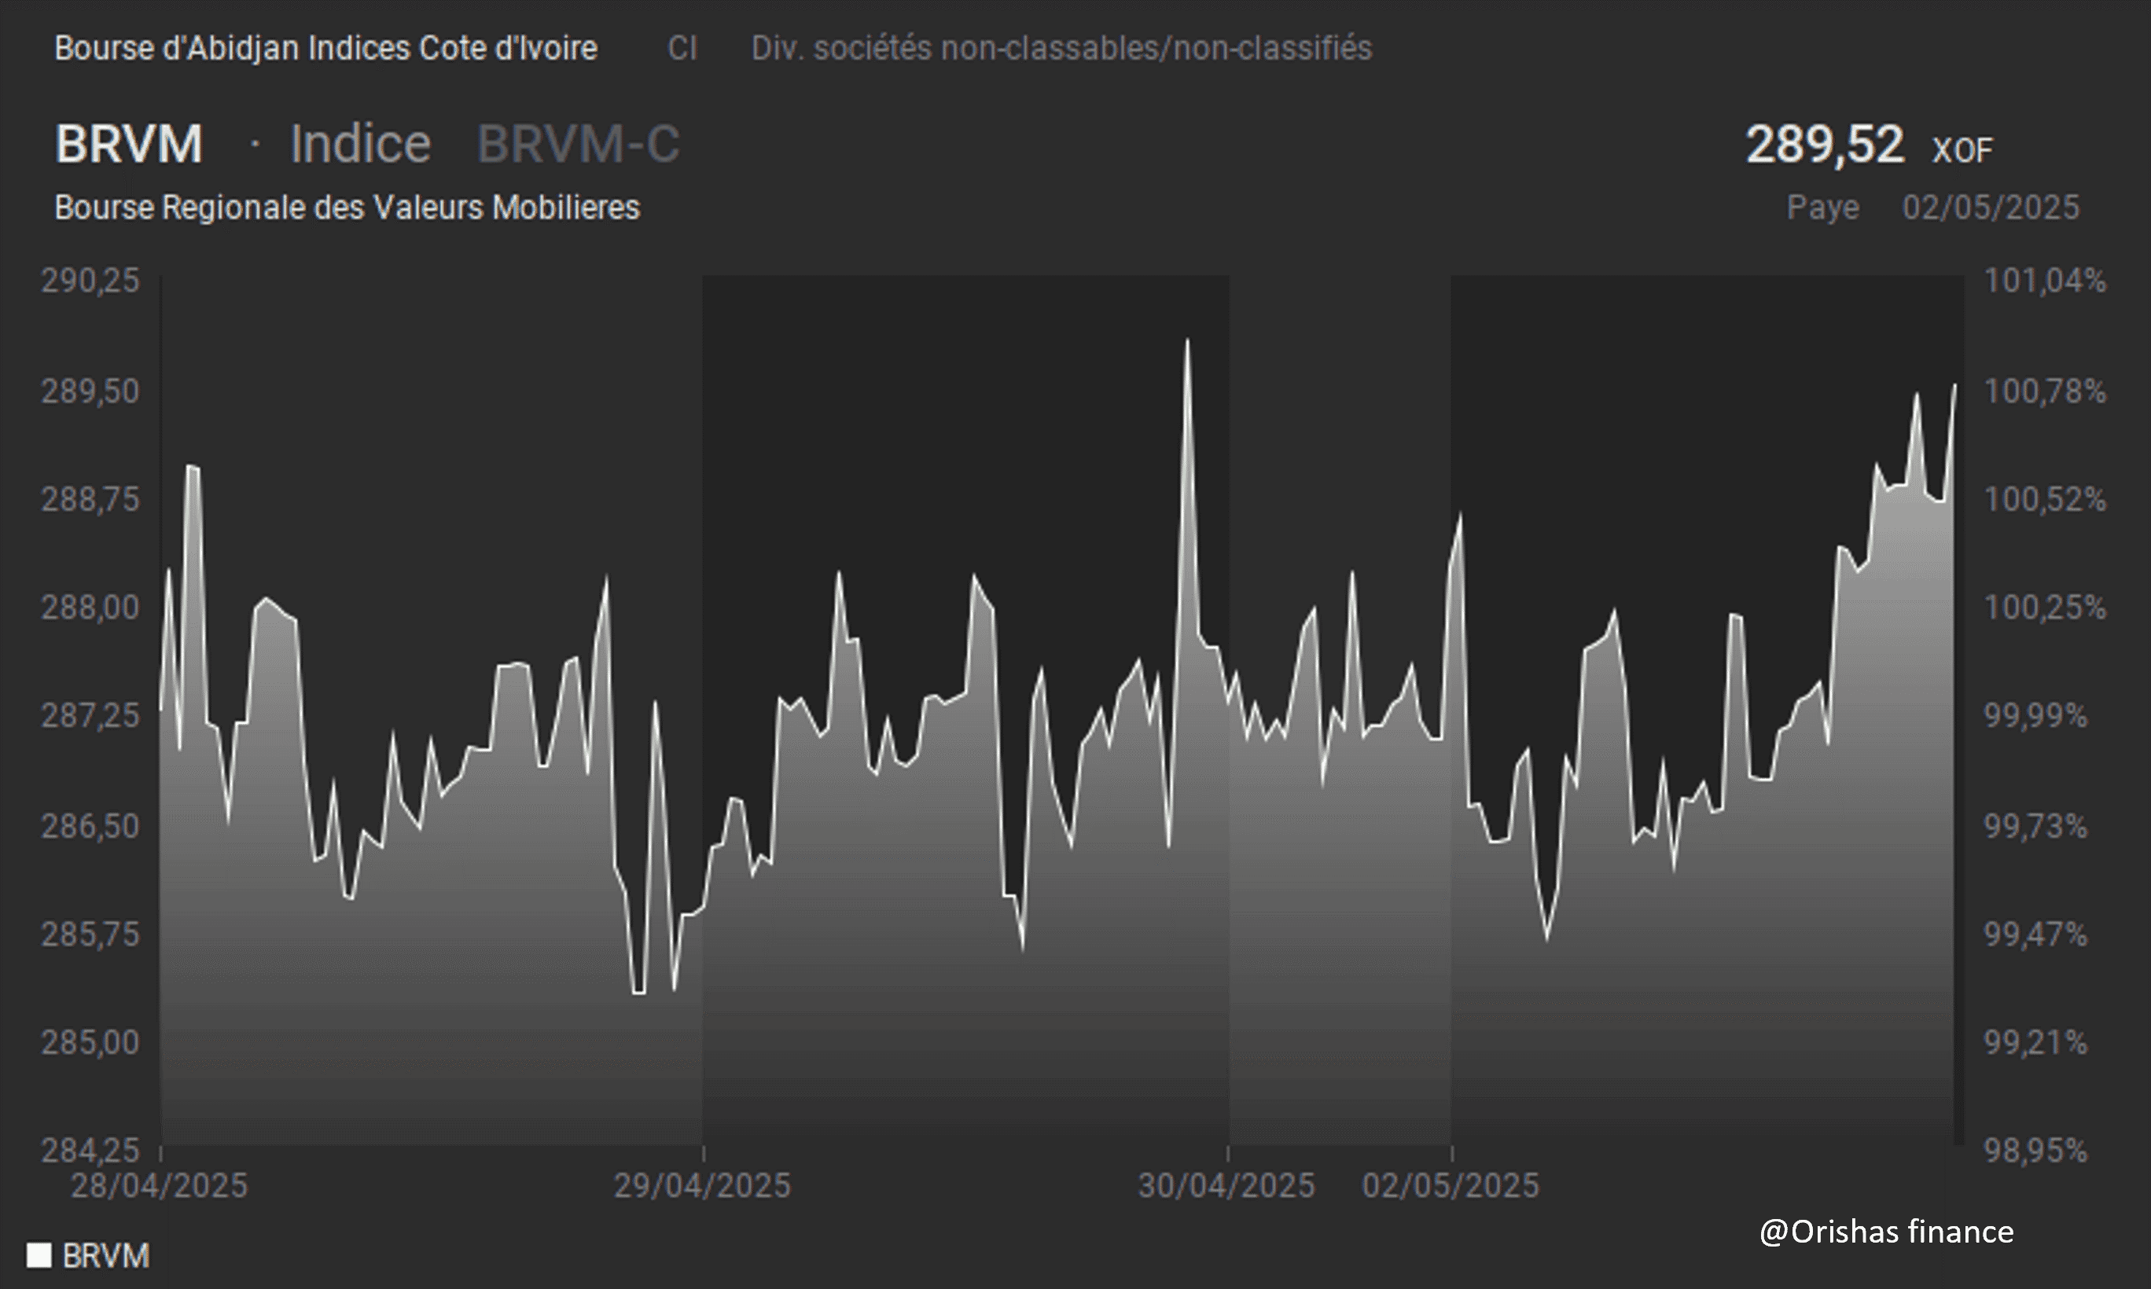Select the BRVM legend label
Screen dimensions: 2151x1289
pyautogui.click(x=106, y=1256)
